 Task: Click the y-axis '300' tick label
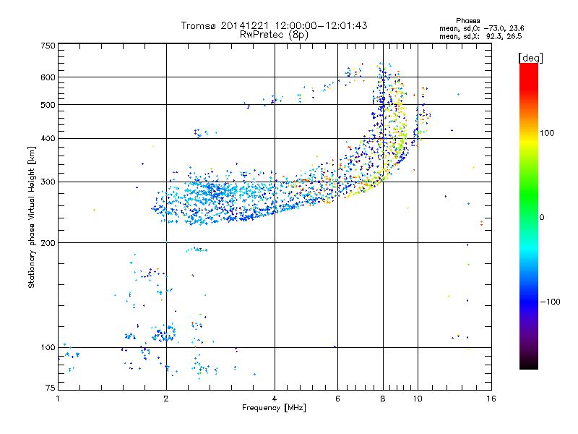pyautogui.click(x=48, y=182)
